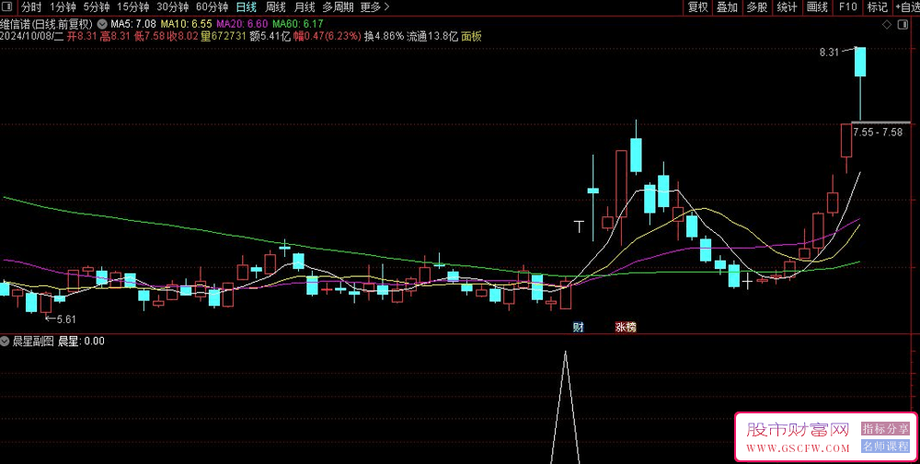The height and width of the screenshot is (464, 920).
Task: Click the 7.55 - 7.58 gap label
Action: point(878,133)
